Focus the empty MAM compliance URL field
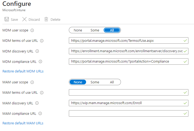This screenshot has width=194, height=131. point(129,113)
